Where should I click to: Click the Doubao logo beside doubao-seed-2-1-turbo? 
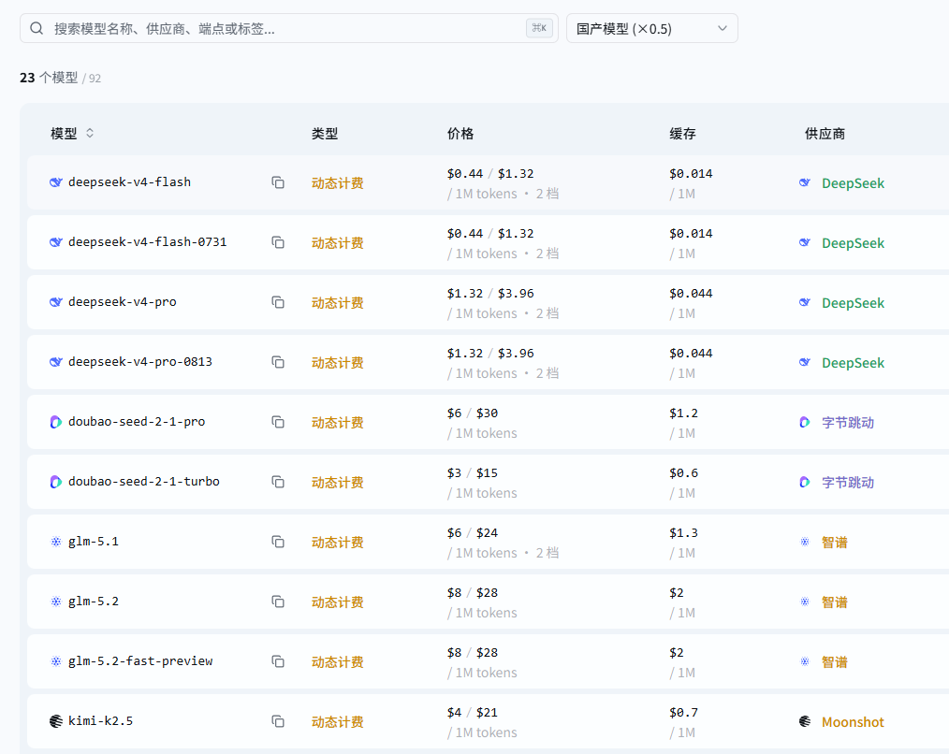point(55,482)
